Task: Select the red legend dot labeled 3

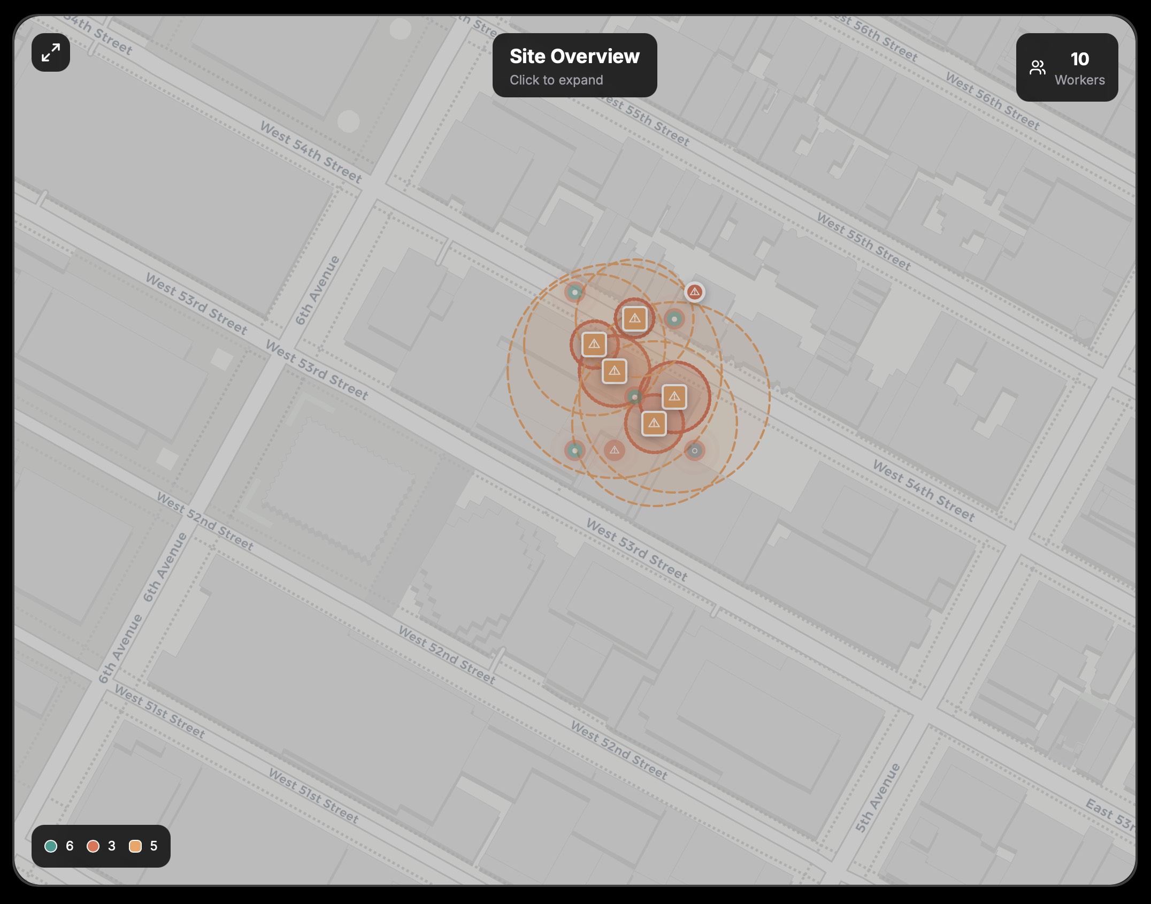Action: pos(93,846)
